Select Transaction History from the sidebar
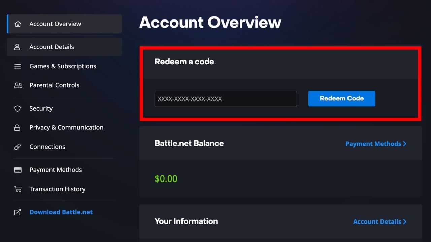Image resolution: width=431 pixels, height=242 pixels. [x=57, y=189]
